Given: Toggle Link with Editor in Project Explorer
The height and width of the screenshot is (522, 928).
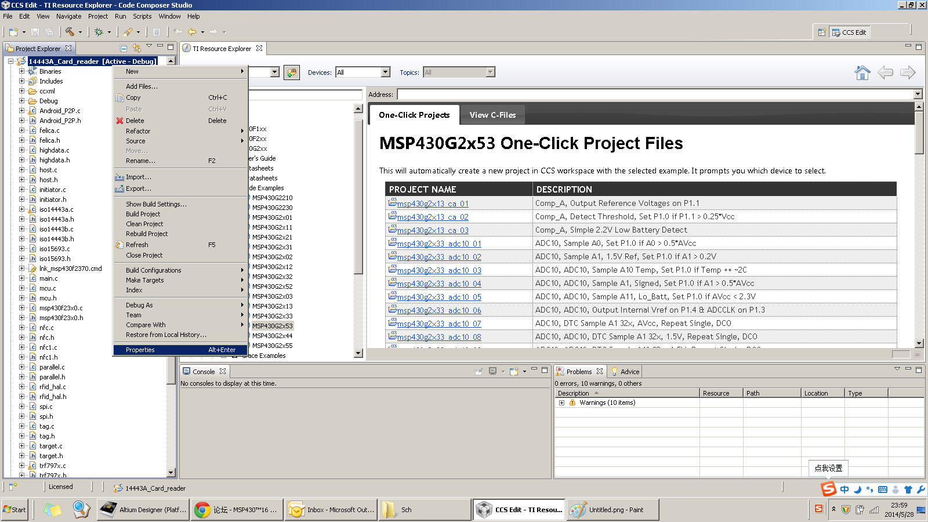Looking at the screenshot, I should [137, 48].
